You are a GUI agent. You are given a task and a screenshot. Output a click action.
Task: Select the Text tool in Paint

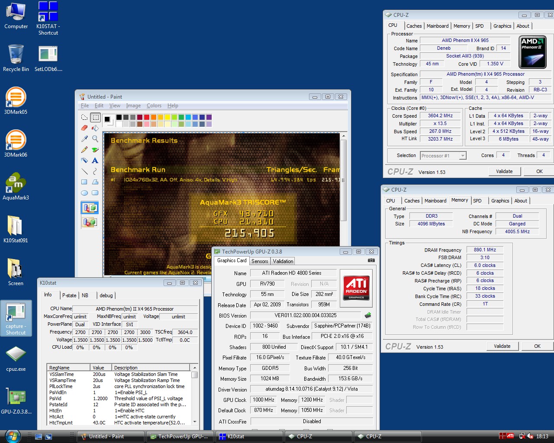pos(95,161)
